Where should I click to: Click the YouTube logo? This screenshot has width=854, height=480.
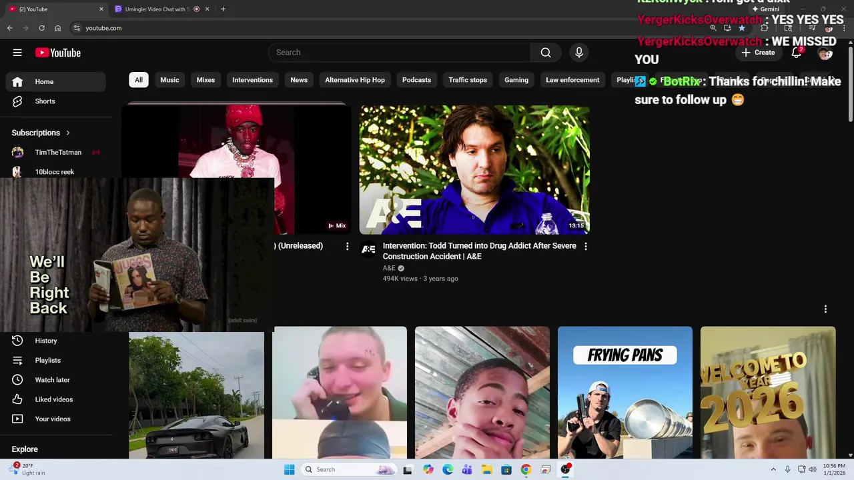point(58,53)
